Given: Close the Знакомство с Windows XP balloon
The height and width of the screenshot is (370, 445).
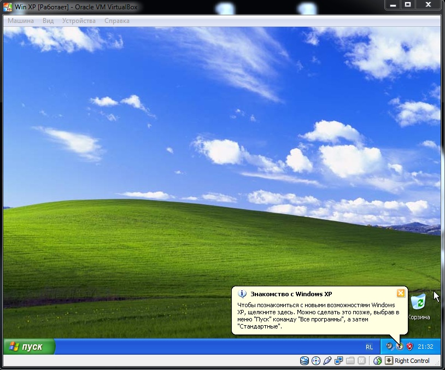Looking at the screenshot, I should pos(400,293).
